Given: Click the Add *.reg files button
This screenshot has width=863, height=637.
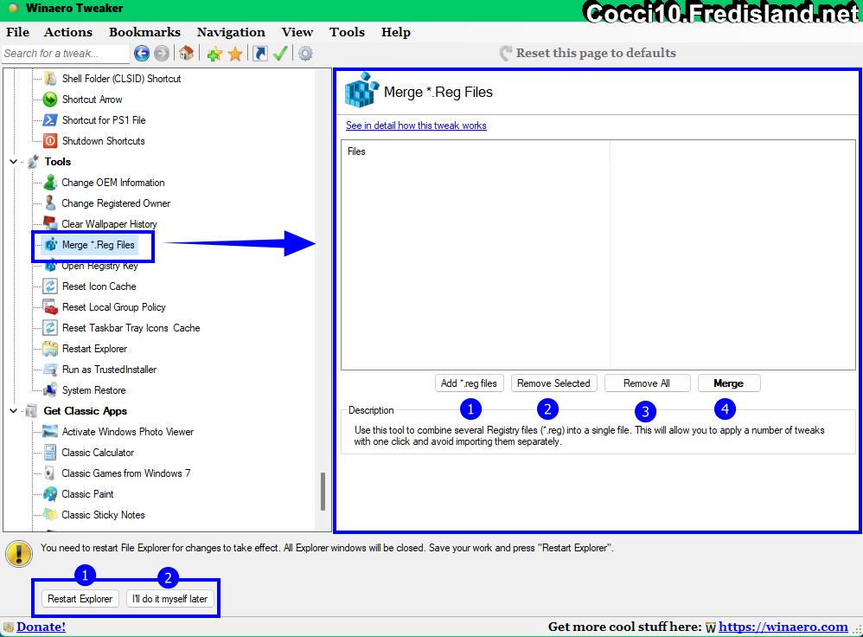Looking at the screenshot, I should click(469, 383).
